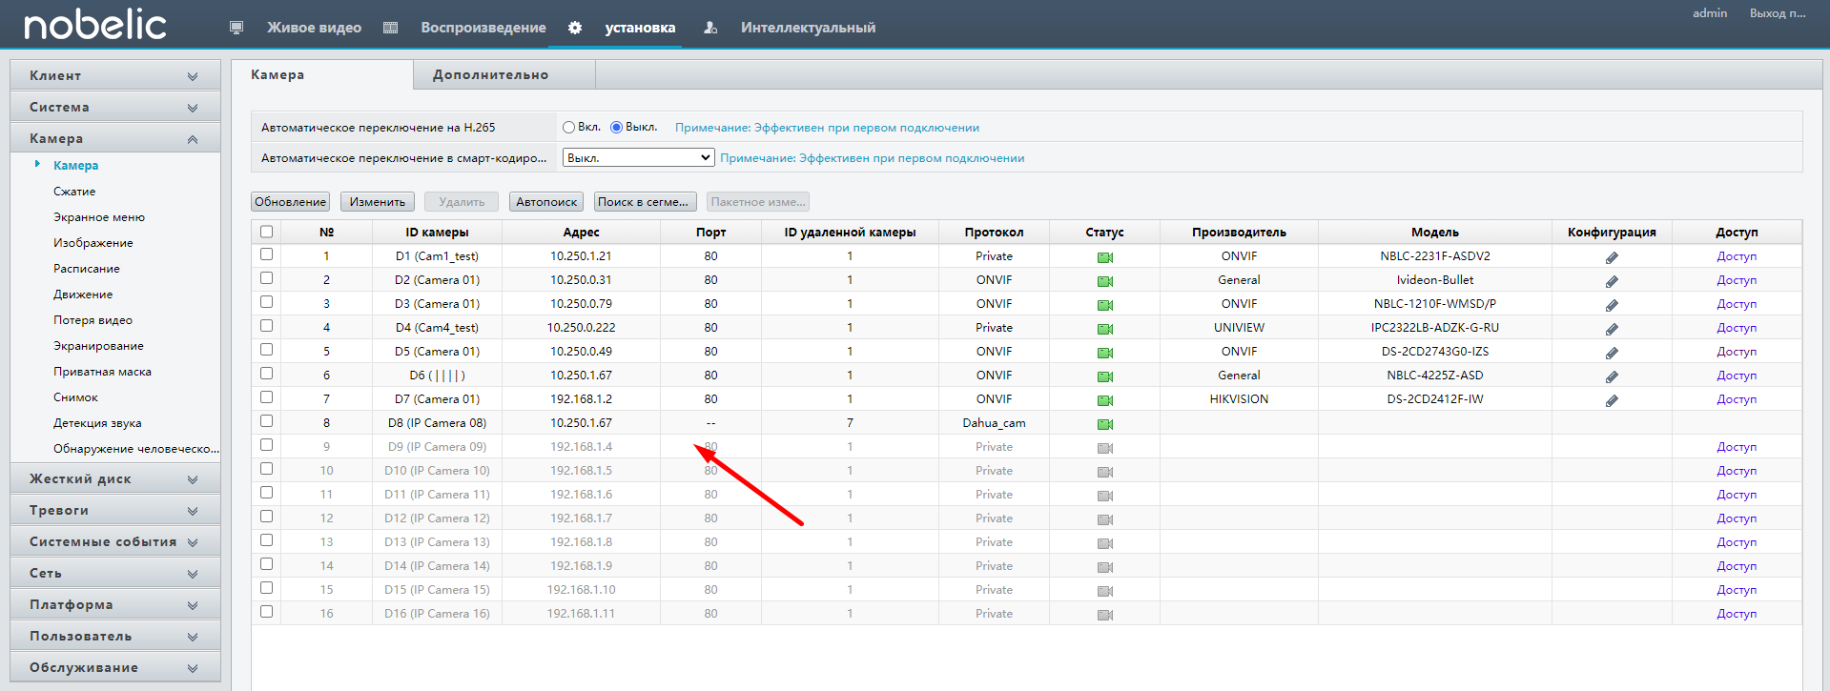This screenshot has width=1830, height=691.
Task: Click status camera icon for D6 row
Action: [1105, 376]
